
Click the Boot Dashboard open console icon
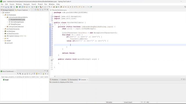[27, 74]
